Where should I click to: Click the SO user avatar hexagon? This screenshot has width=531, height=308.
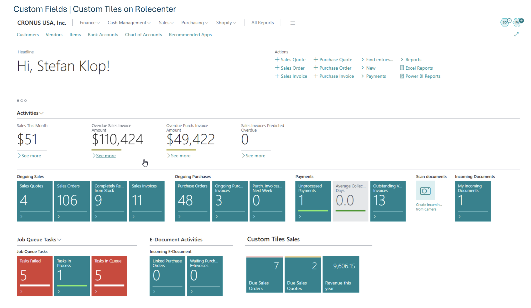[505, 22]
